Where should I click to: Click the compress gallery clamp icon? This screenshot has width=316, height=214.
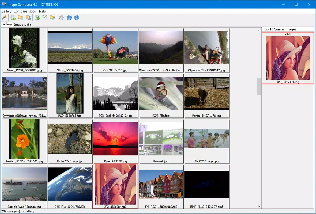pyautogui.click(x=28, y=17)
